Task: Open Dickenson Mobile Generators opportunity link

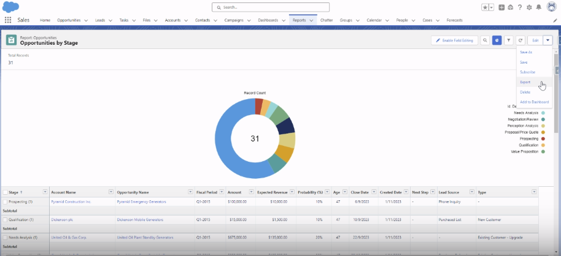Action: [x=140, y=220]
